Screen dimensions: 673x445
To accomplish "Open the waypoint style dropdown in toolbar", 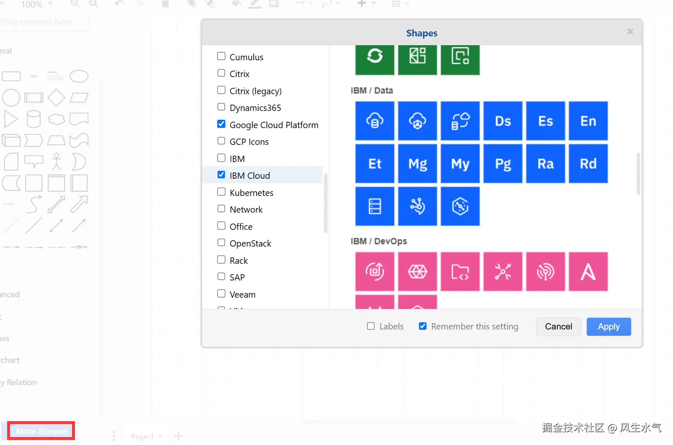I will (332, 4).
